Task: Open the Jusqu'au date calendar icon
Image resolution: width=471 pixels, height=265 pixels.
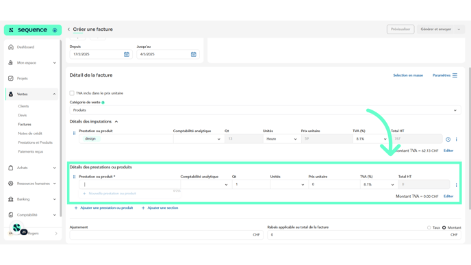Action: click(194, 54)
